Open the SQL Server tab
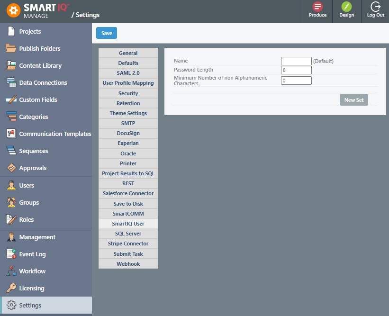389x316 pixels. tap(128, 234)
